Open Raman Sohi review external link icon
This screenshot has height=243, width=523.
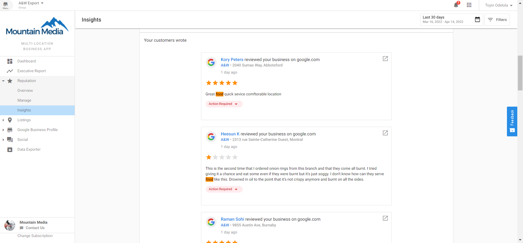(x=385, y=218)
